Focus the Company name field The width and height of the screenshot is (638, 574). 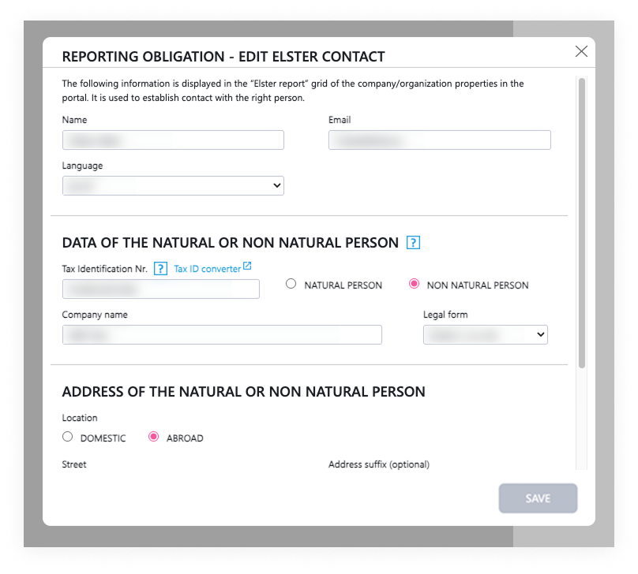tap(222, 335)
